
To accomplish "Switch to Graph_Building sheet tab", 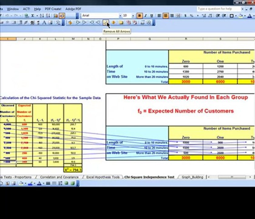I will click(192, 177).
